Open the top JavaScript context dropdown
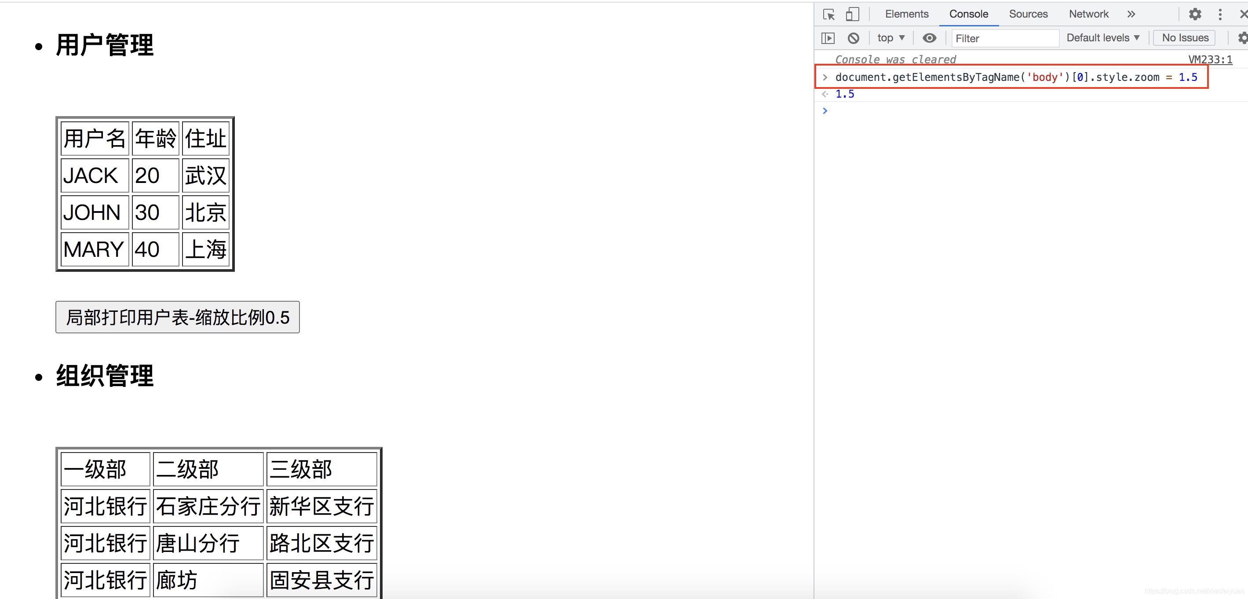The image size is (1248, 599). click(890, 38)
